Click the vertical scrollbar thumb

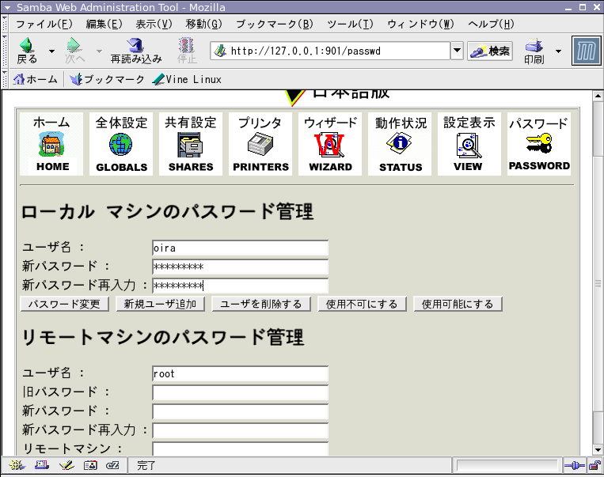(598, 283)
